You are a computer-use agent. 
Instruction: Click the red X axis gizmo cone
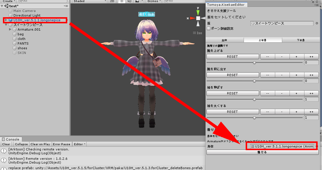[192, 18]
